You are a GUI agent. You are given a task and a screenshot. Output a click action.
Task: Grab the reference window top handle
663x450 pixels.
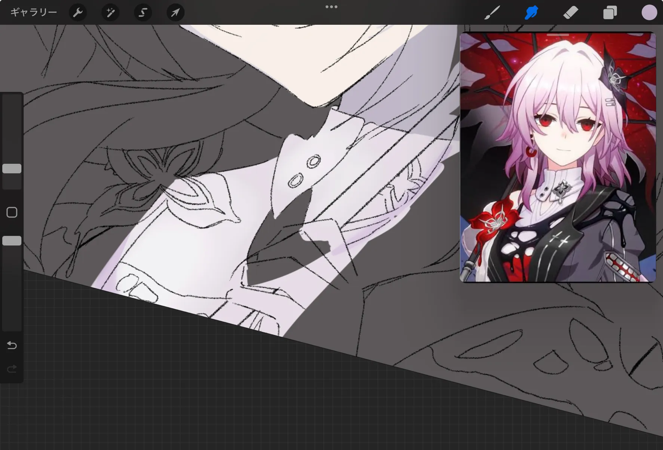pos(558,35)
